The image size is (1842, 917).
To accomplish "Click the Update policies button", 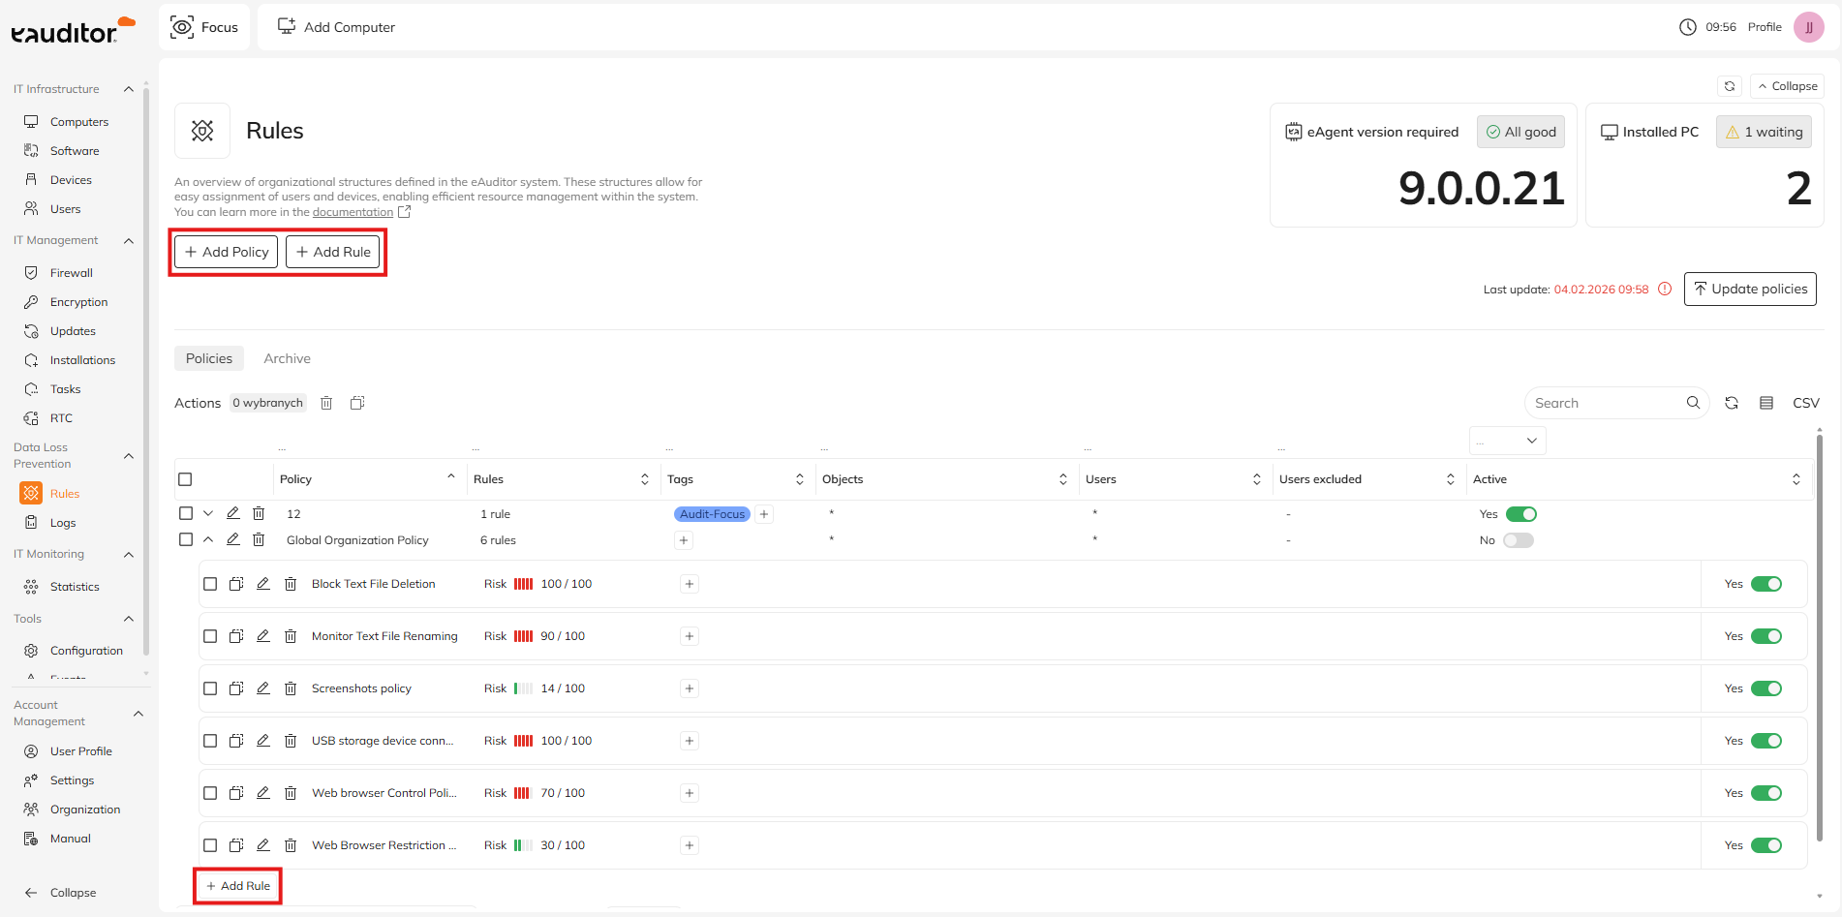I will (x=1749, y=289).
